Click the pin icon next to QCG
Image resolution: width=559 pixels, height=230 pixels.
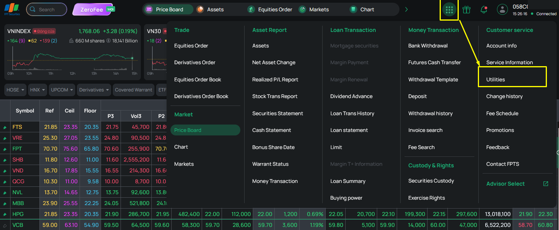click(5, 182)
